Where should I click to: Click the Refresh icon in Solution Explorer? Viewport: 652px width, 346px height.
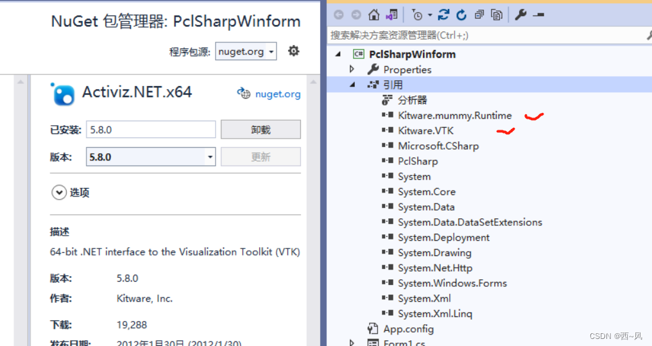461,15
